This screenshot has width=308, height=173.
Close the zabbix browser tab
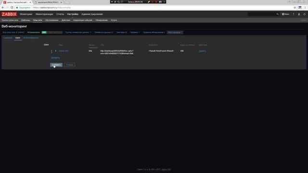point(30,2)
